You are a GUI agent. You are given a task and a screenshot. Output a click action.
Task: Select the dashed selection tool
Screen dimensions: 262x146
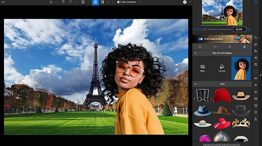point(256,71)
